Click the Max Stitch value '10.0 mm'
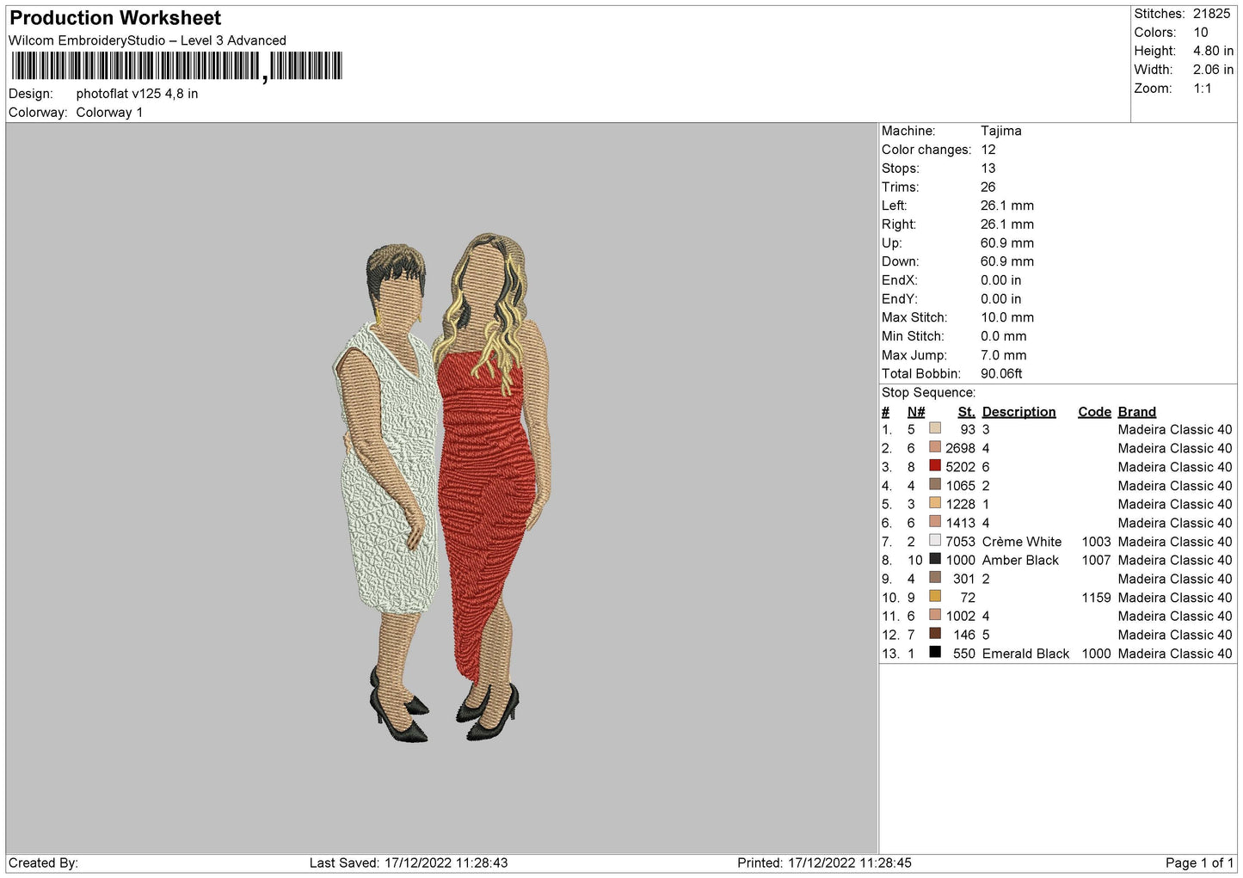1243x878 pixels. pyautogui.click(x=1007, y=317)
